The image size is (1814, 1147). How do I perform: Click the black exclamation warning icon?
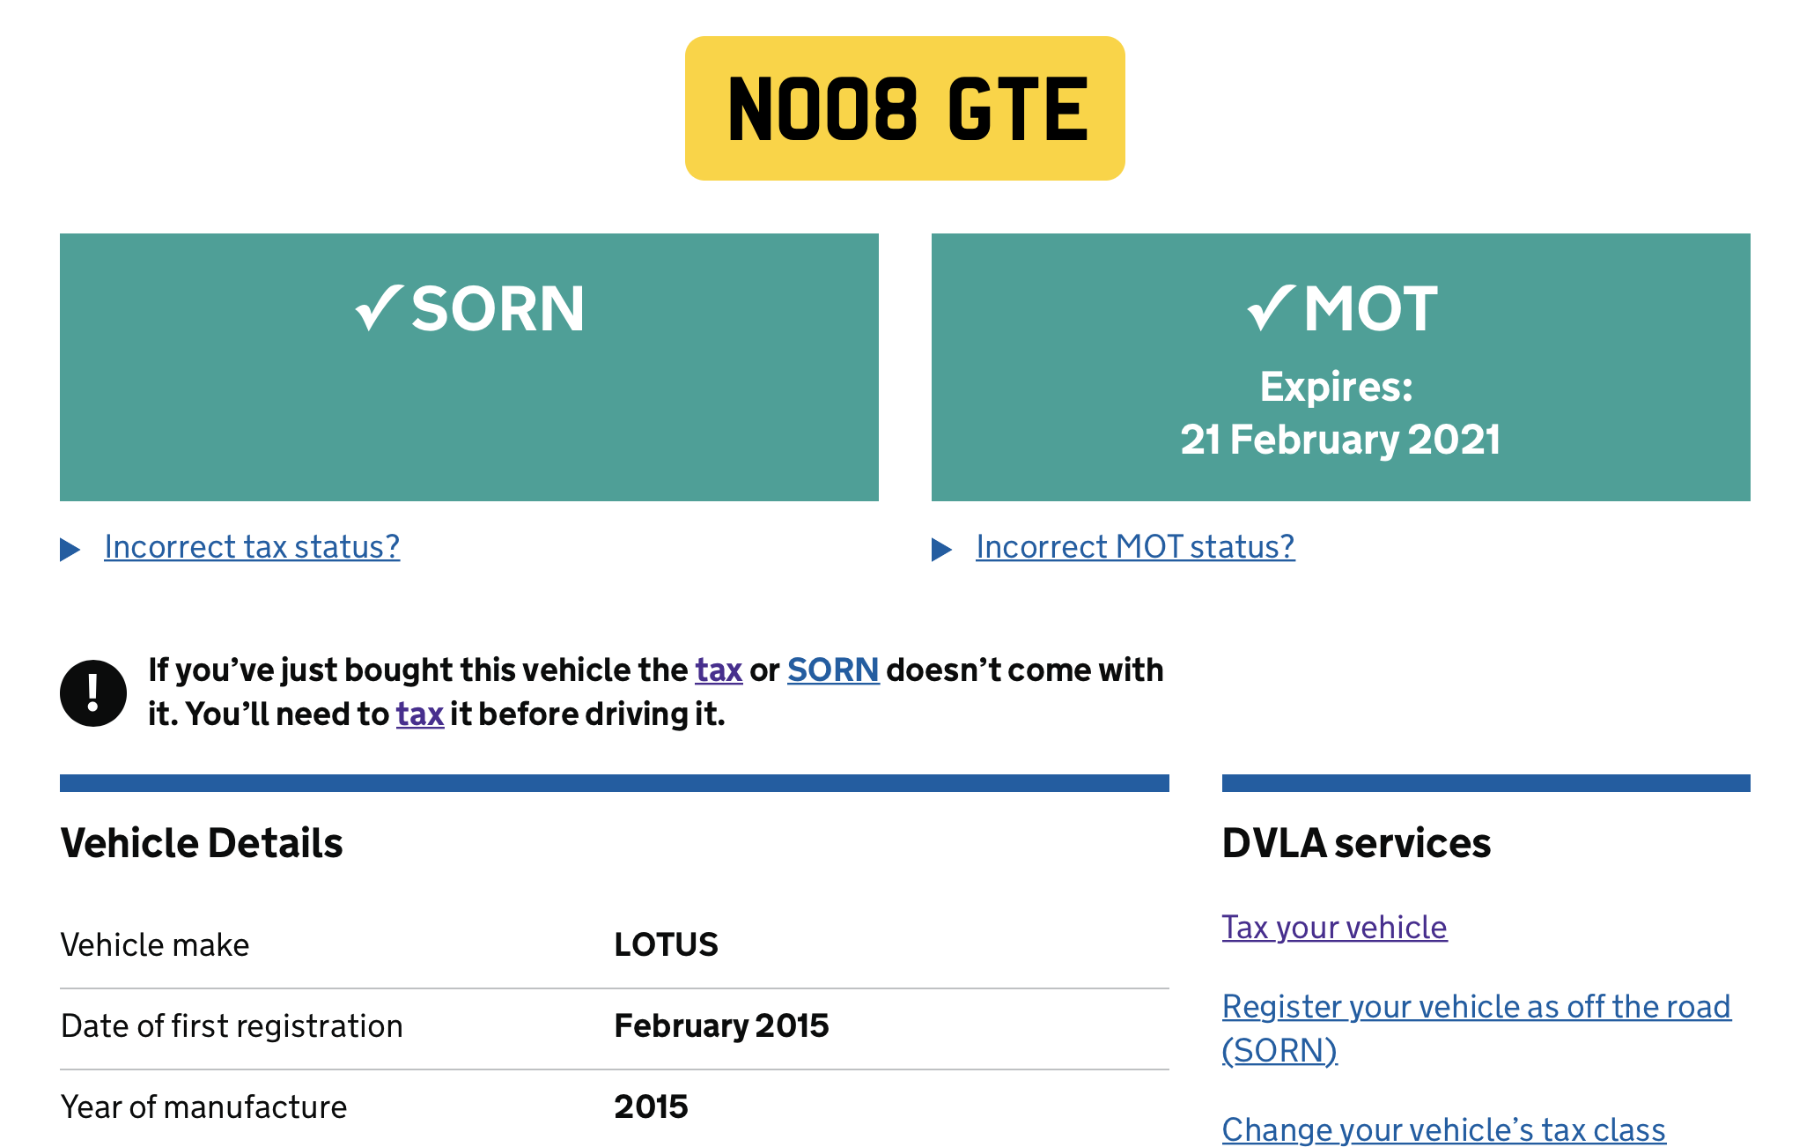point(93,692)
